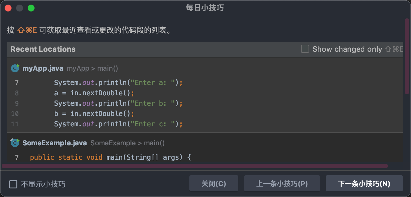Click the code line b = in.nextDouble();

(94, 113)
